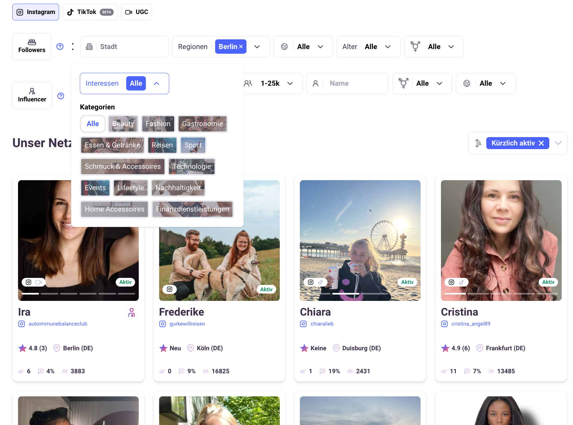Viewport: 573px width, 425px height.
Task: Select the Alle category chip
Action: click(x=93, y=124)
